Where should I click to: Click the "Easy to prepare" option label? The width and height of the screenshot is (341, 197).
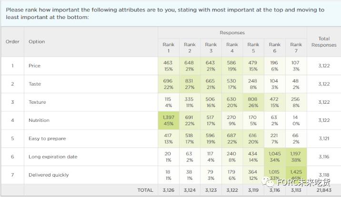[47, 138]
